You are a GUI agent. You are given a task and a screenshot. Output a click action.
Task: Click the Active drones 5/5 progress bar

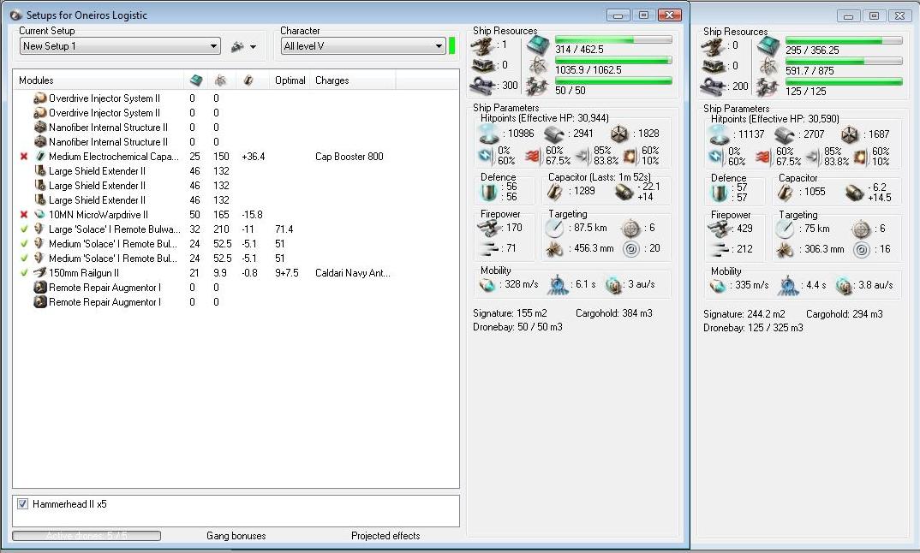[x=87, y=535]
